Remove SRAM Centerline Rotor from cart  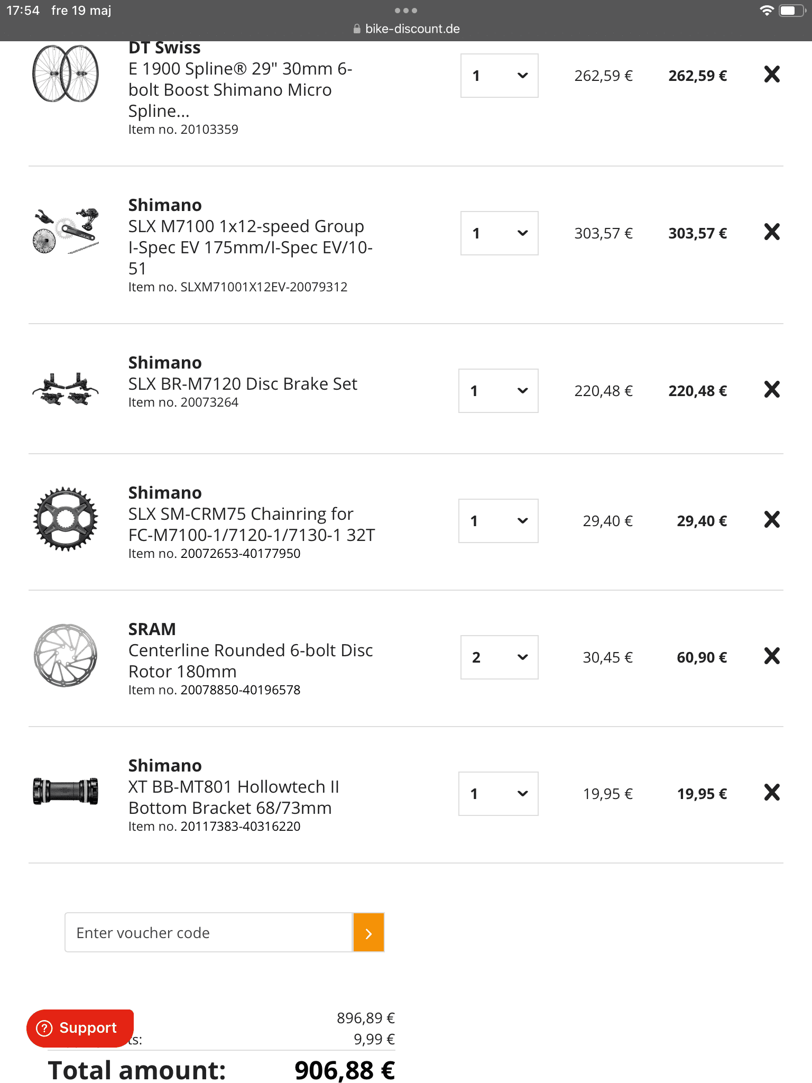pyautogui.click(x=772, y=656)
